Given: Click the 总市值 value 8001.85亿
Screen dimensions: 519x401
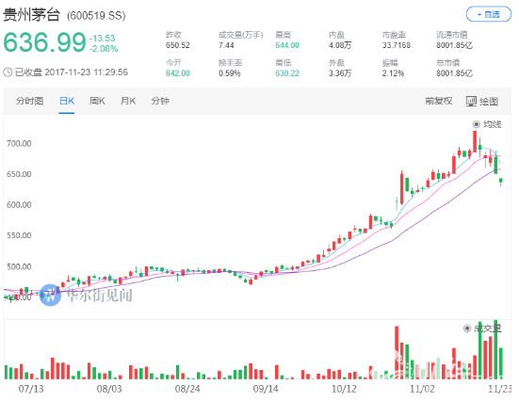Looking at the screenshot, I should (454, 73).
